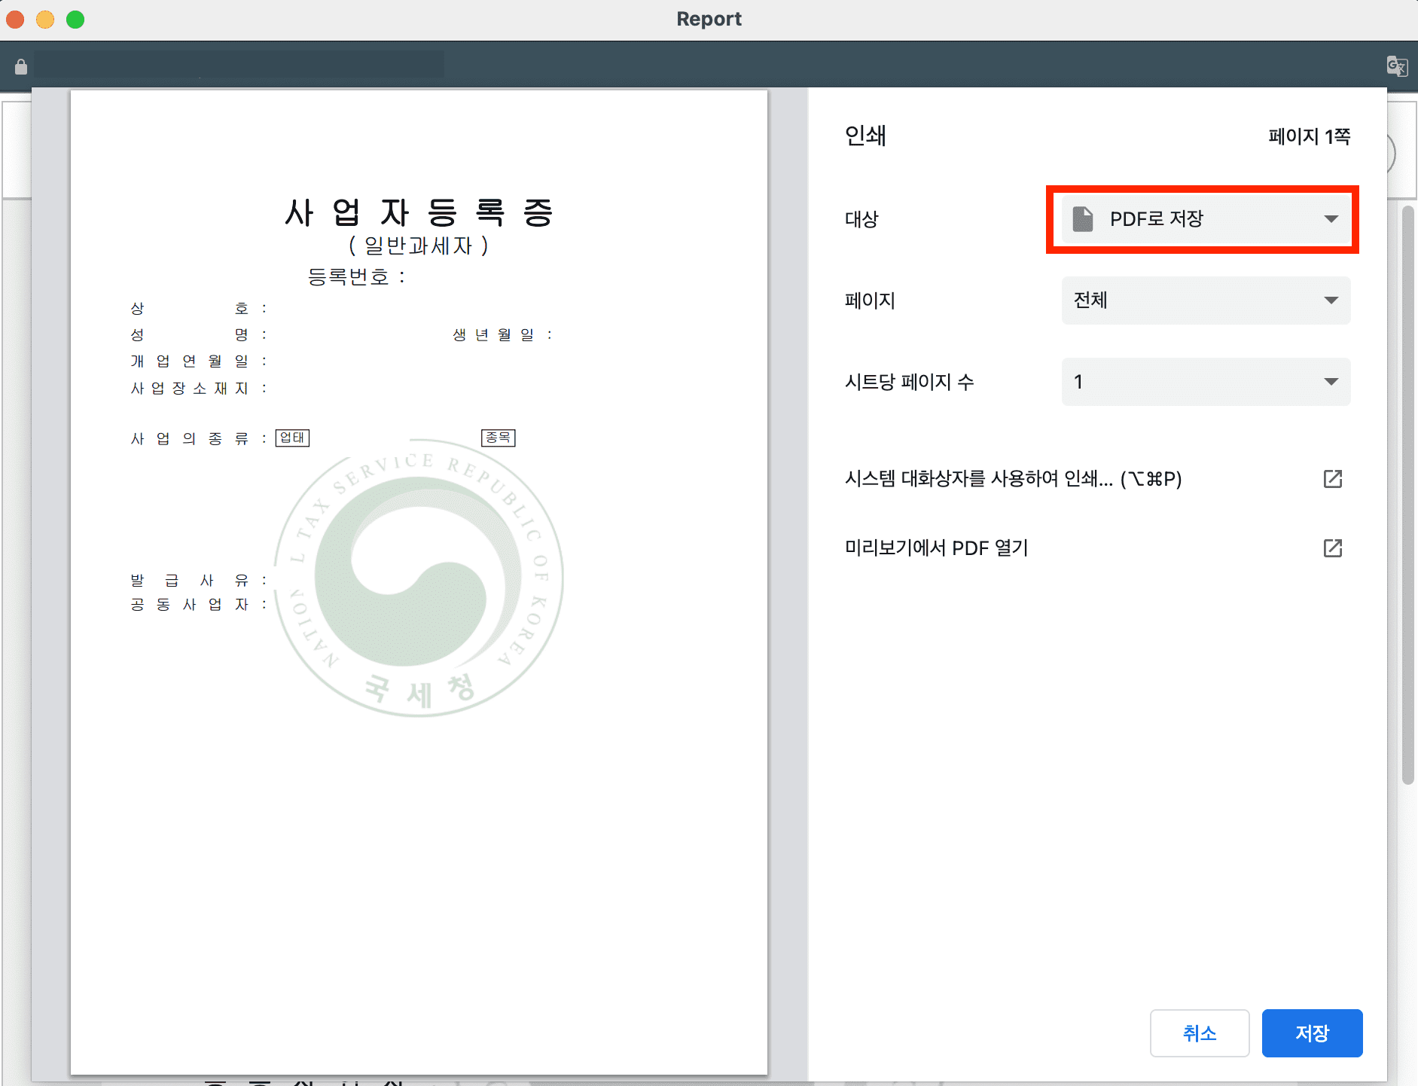Open the 시트당 페이지 수 dropdown
The width and height of the screenshot is (1418, 1086).
click(x=1206, y=382)
